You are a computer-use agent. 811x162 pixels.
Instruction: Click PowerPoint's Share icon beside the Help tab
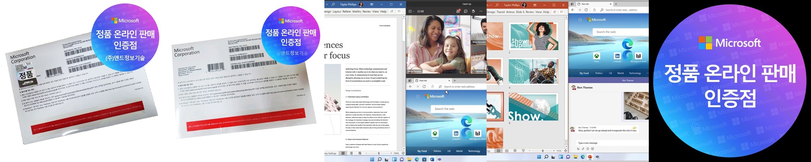[554, 12]
